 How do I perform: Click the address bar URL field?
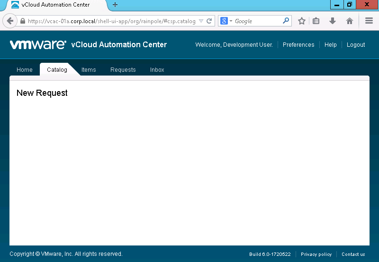click(111, 21)
